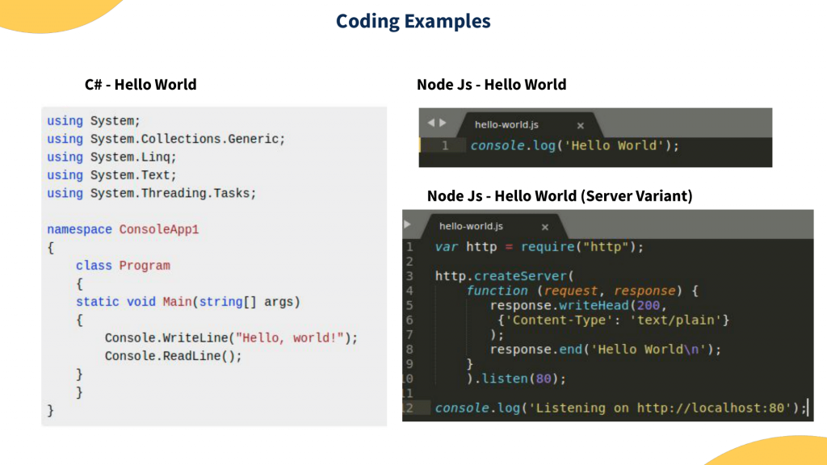Click forward arrow in server variant editor
This screenshot has height=465, width=827.
(407, 224)
